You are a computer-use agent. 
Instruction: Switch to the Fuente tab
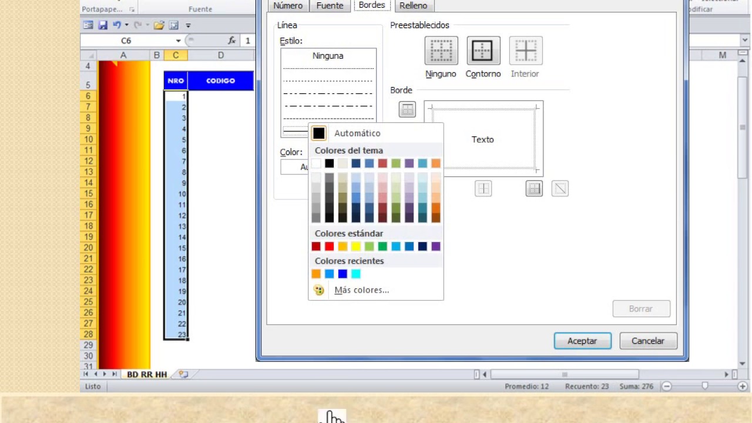[330, 6]
